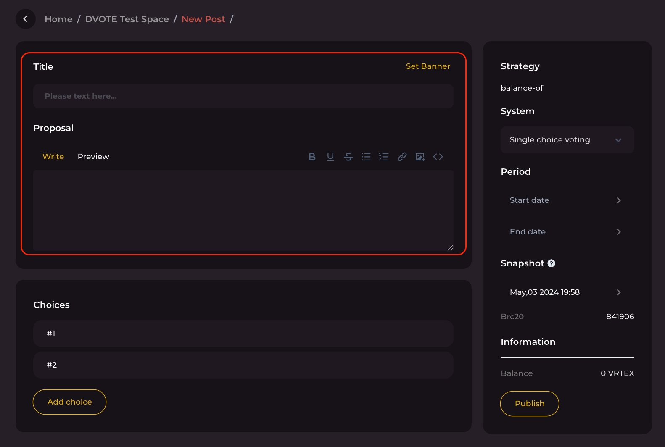The image size is (665, 447).
Task: Open the Single choice voting dropdown
Action: (567, 140)
